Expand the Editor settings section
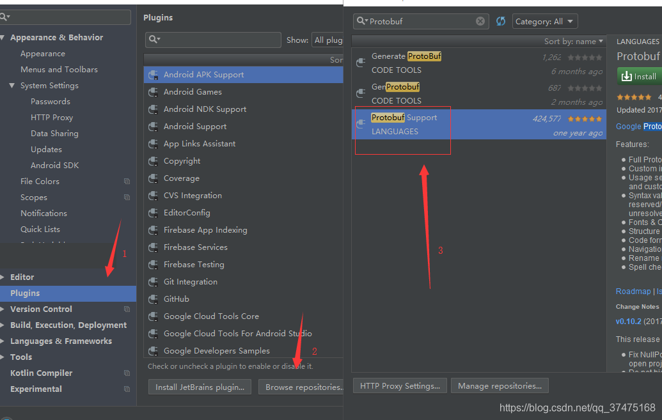This screenshot has width=662, height=420. pos(2,277)
